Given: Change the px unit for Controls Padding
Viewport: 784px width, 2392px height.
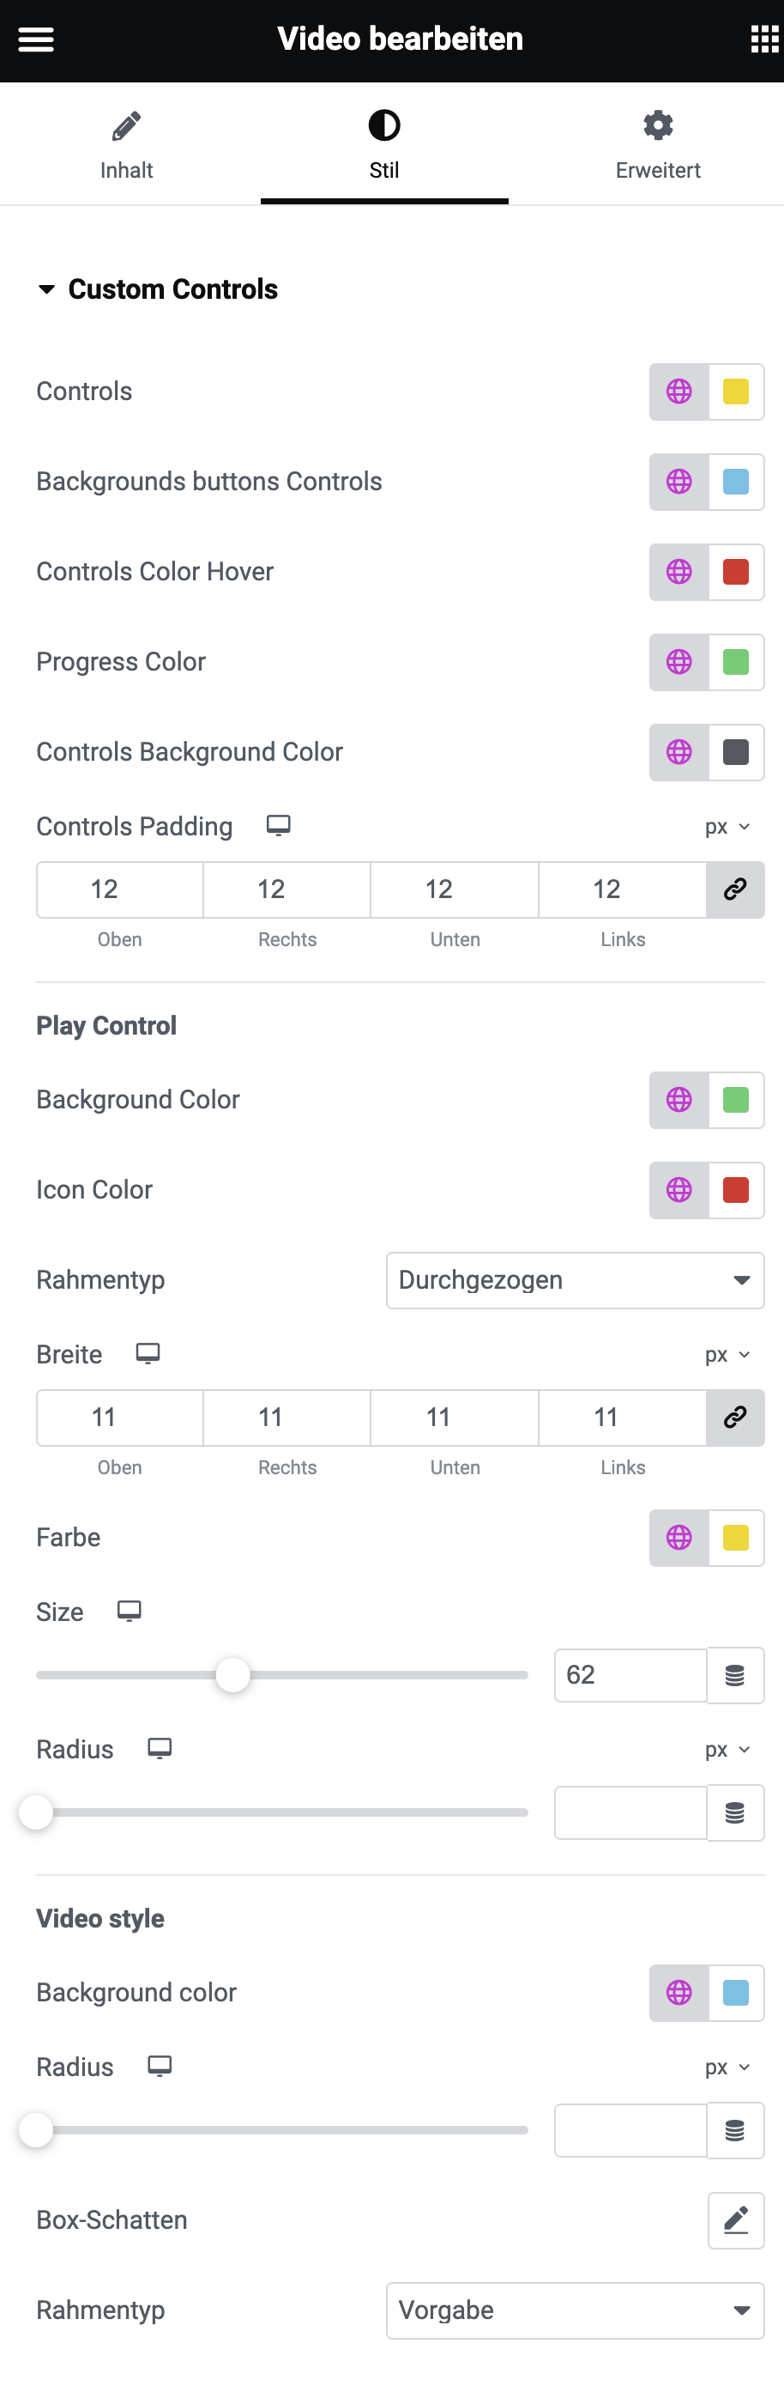Looking at the screenshot, I should coord(727,827).
